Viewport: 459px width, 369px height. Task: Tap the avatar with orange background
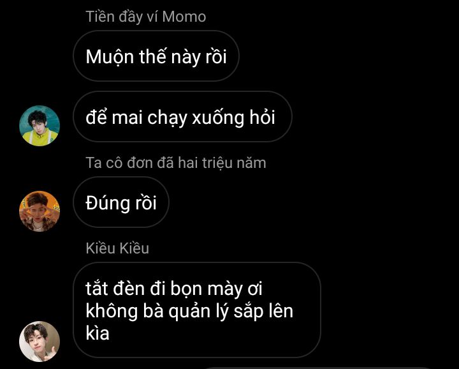tap(40, 211)
